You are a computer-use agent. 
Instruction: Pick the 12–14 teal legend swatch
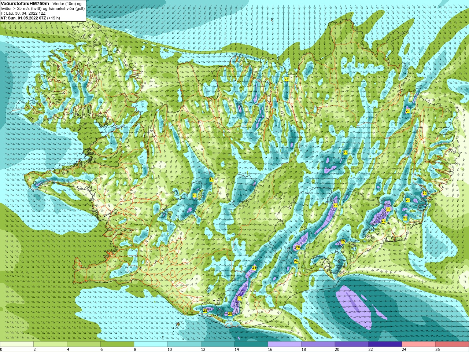tap(218, 344)
